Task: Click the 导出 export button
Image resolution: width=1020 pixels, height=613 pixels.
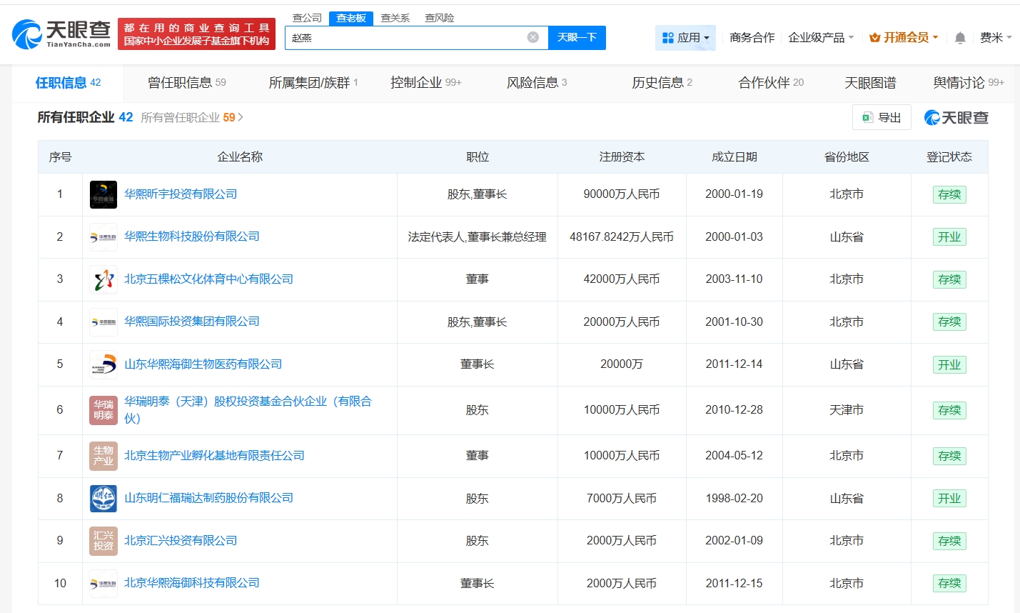Action: 882,118
